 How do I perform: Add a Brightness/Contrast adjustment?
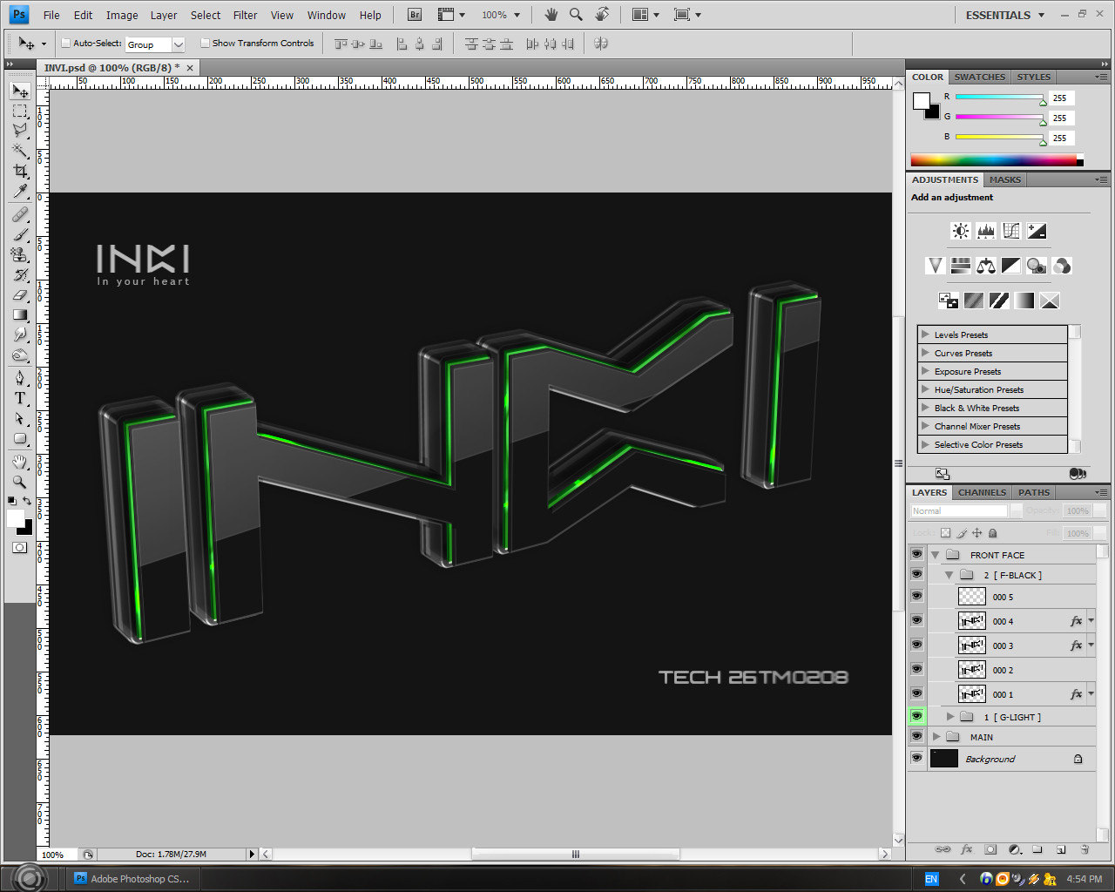(960, 231)
